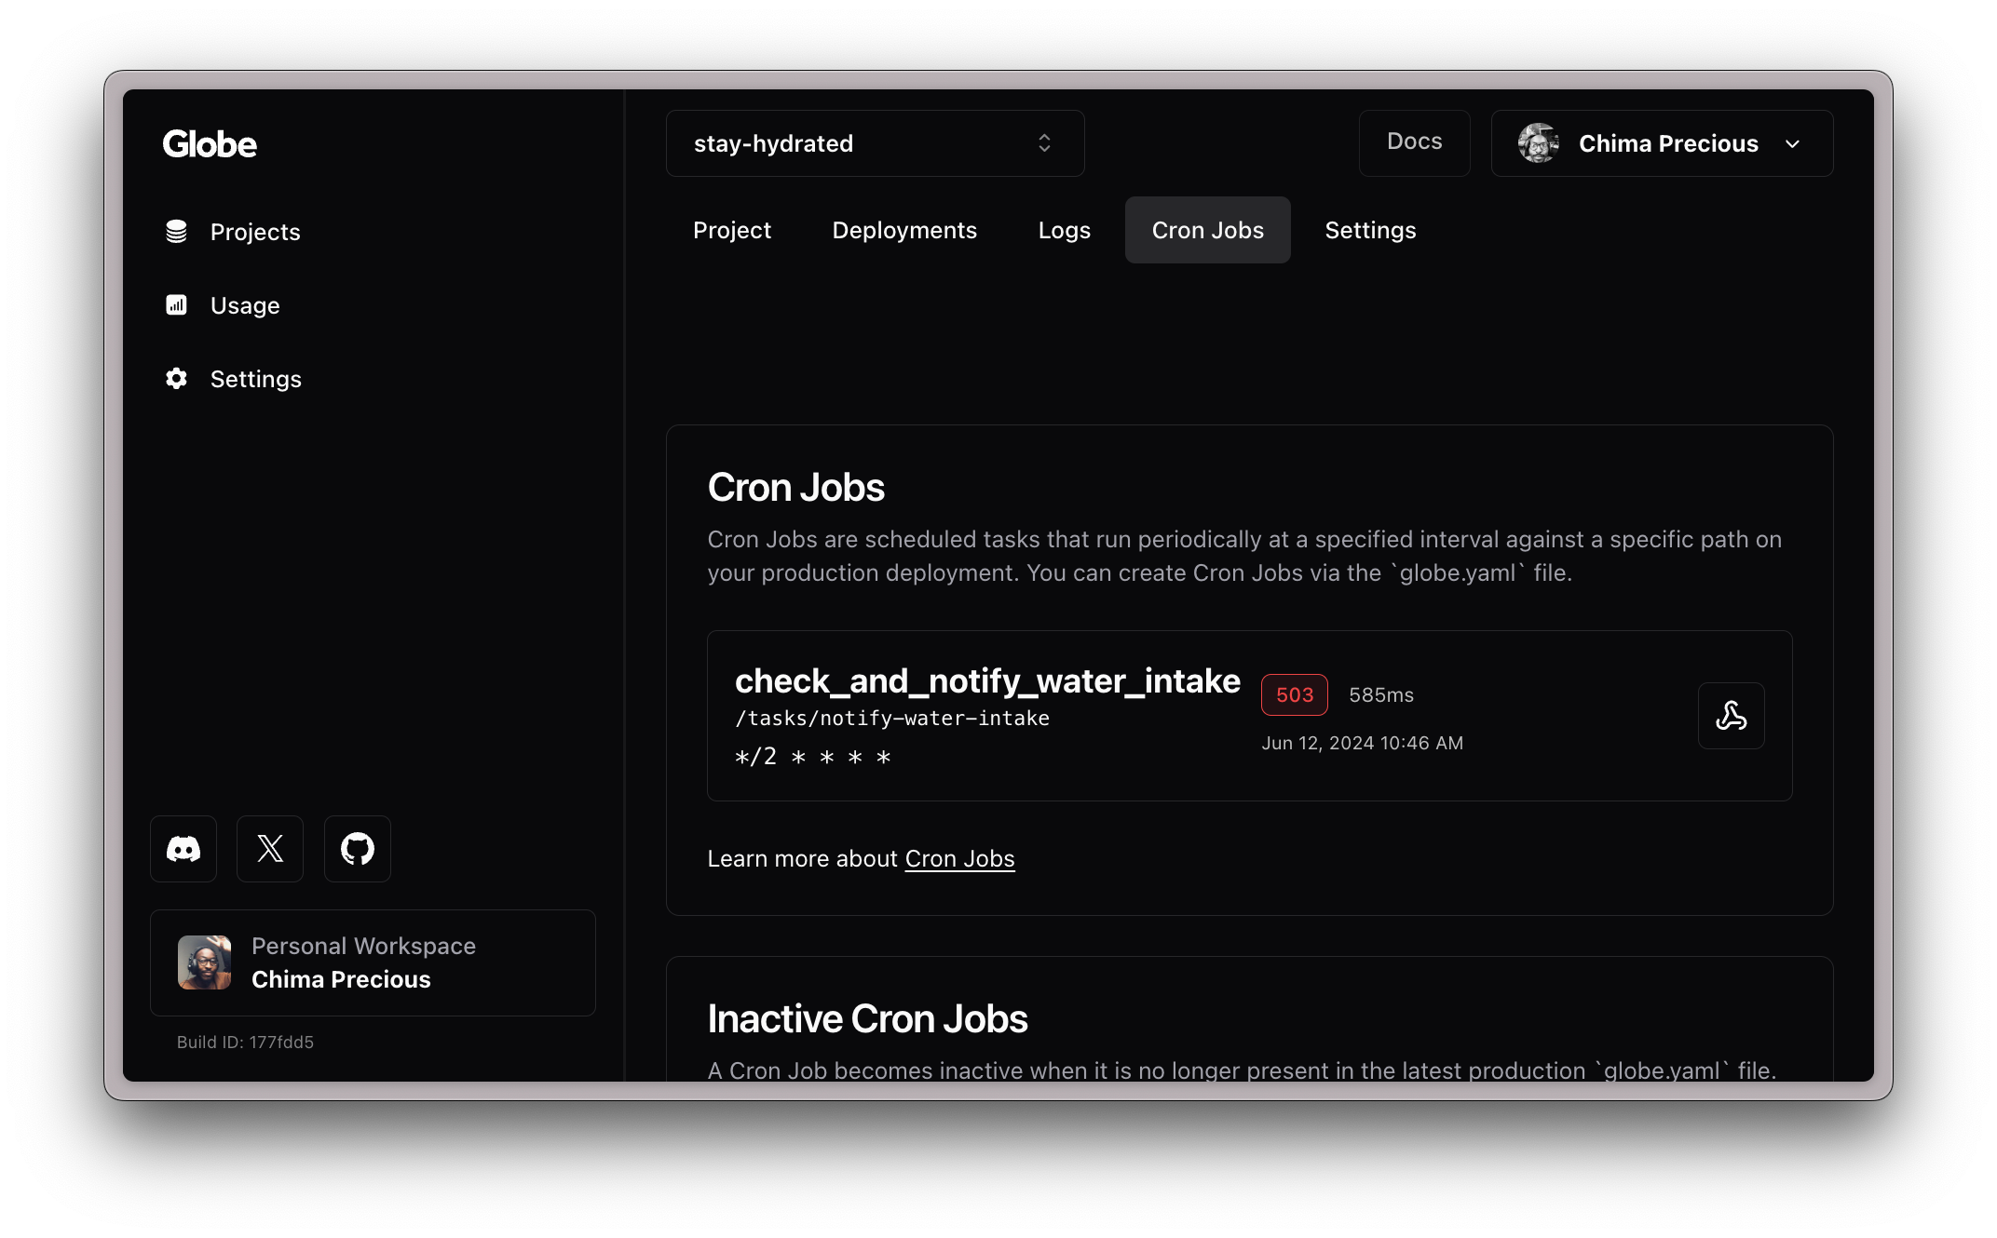Viewport: 1997px width, 1238px height.
Task: Open the project Settings tab
Action: (1369, 230)
